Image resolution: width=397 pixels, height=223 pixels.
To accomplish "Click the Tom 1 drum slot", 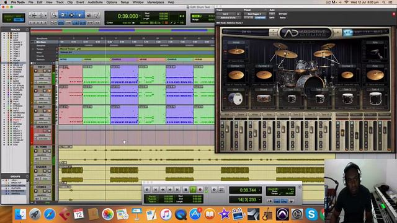I will pyautogui.click(x=292, y=99).
